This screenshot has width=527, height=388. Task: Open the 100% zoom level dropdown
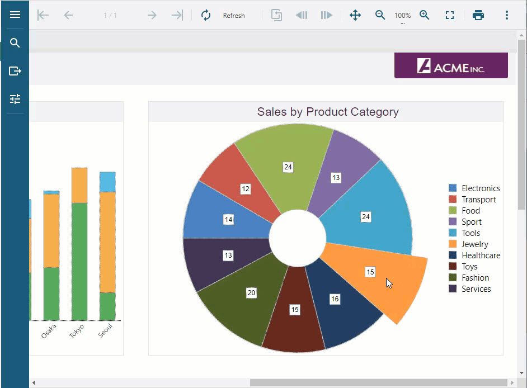coord(403,16)
